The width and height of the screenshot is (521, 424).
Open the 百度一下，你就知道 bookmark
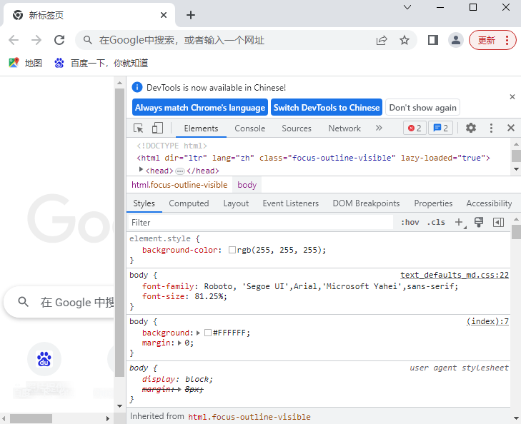101,63
